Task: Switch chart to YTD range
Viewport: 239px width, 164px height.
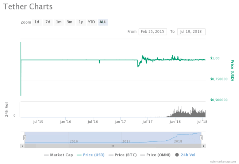Action: (x=91, y=22)
